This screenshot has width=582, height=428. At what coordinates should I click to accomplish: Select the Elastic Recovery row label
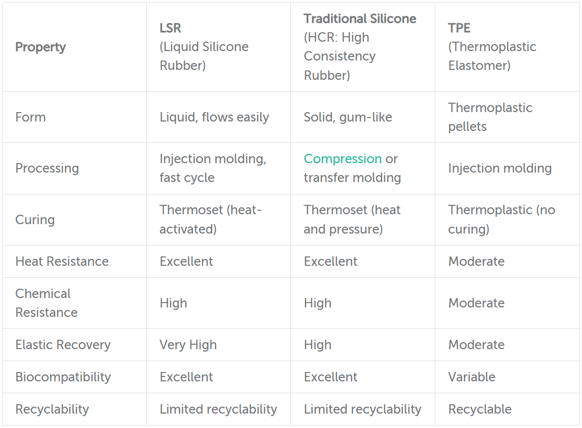(x=63, y=345)
